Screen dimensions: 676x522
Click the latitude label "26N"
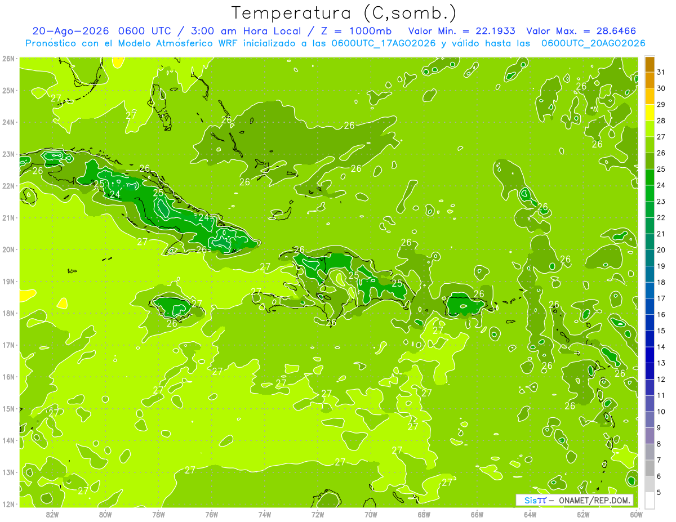pyautogui.click(x=8, y=59)
